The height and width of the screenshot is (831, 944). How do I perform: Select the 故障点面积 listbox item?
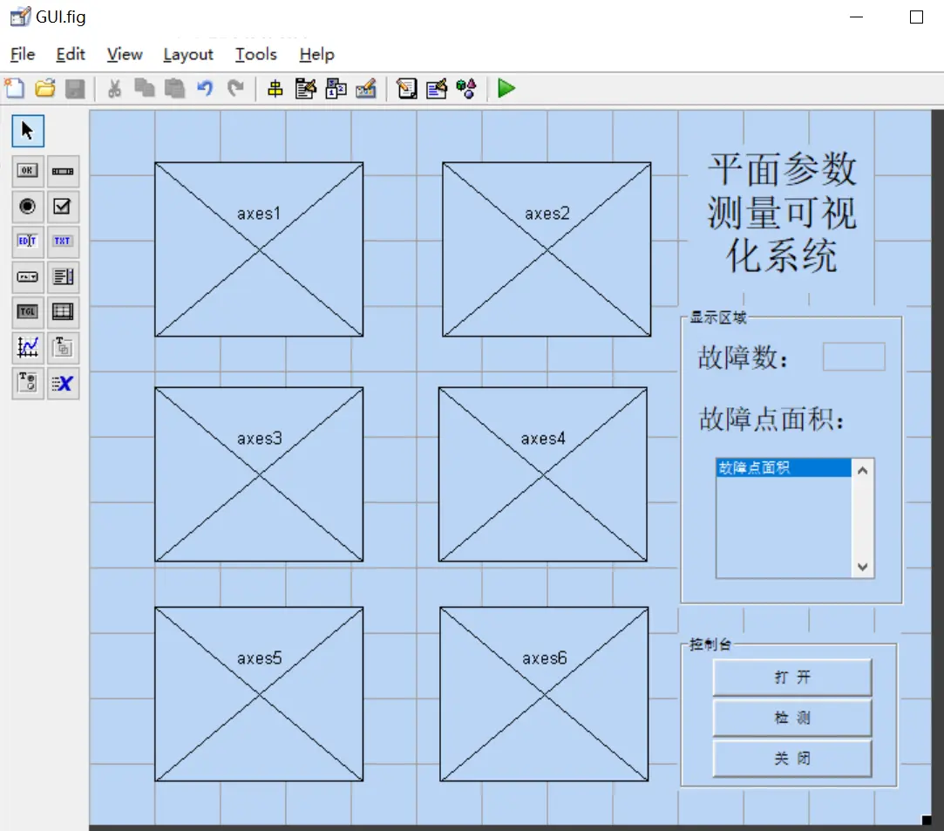[784, 468]
